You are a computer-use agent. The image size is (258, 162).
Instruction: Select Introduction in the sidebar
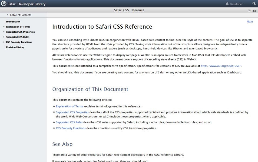coord(13,22)
